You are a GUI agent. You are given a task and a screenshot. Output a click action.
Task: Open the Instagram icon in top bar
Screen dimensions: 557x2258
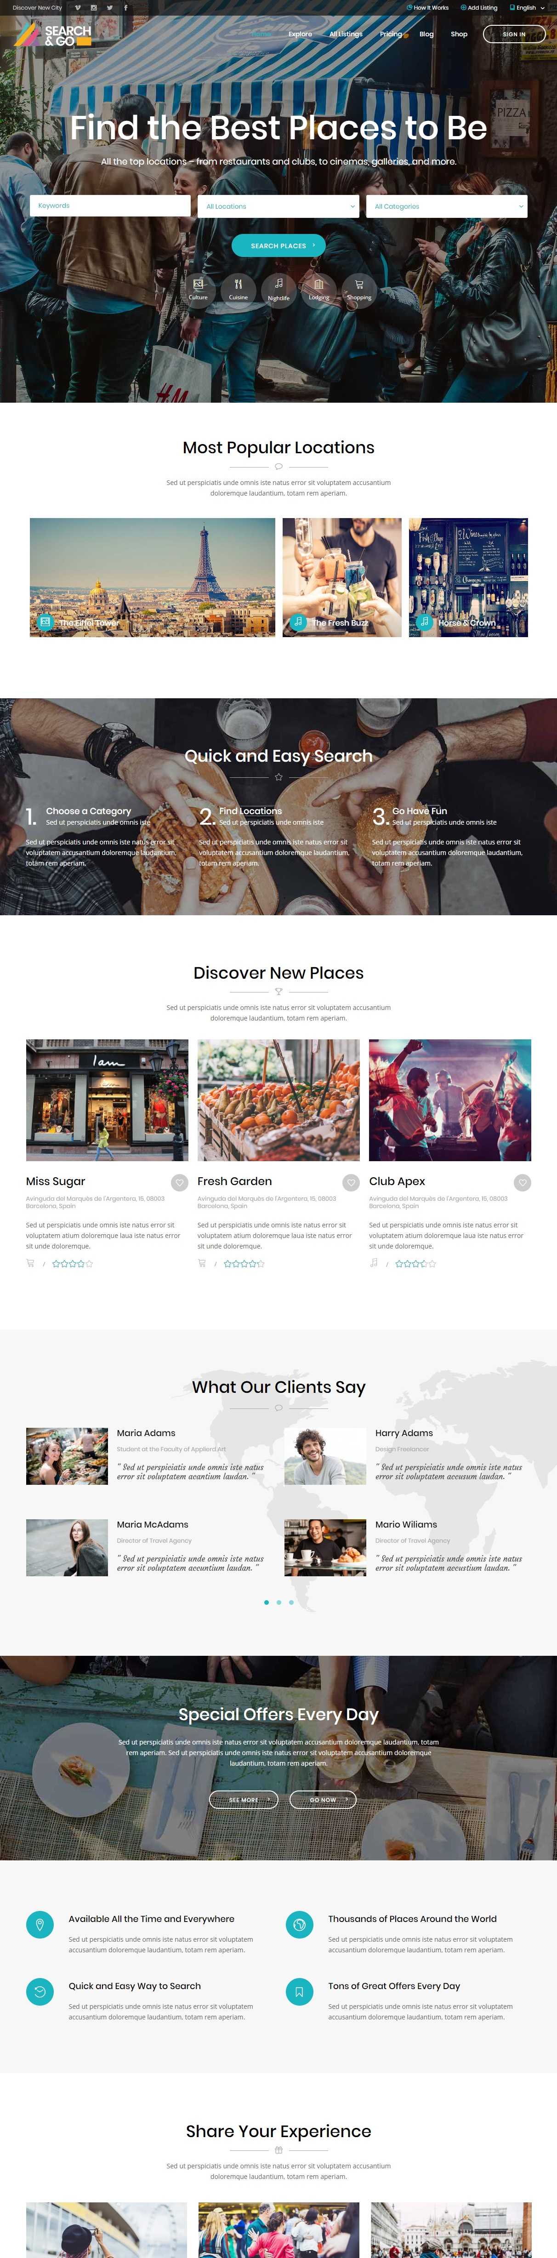click(x=94, y=8)
